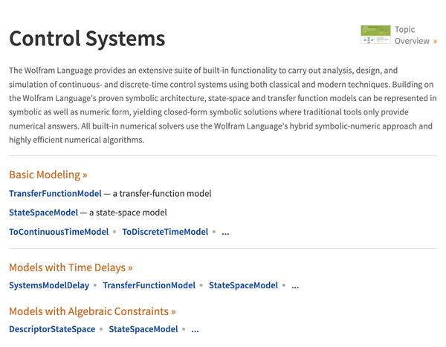The image size is (446, 347).
Task: Open TransferFunctionModel under Basic Modeling
Action: click(x=55, y=193)
